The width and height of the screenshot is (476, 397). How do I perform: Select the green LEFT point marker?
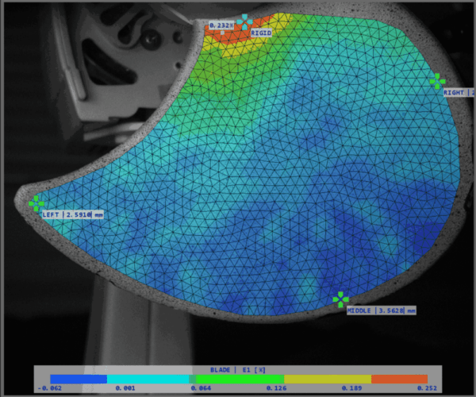click(36, 203)
